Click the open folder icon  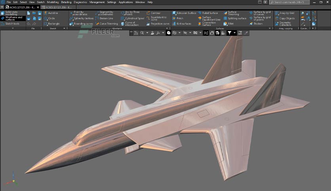coord(34,13)
